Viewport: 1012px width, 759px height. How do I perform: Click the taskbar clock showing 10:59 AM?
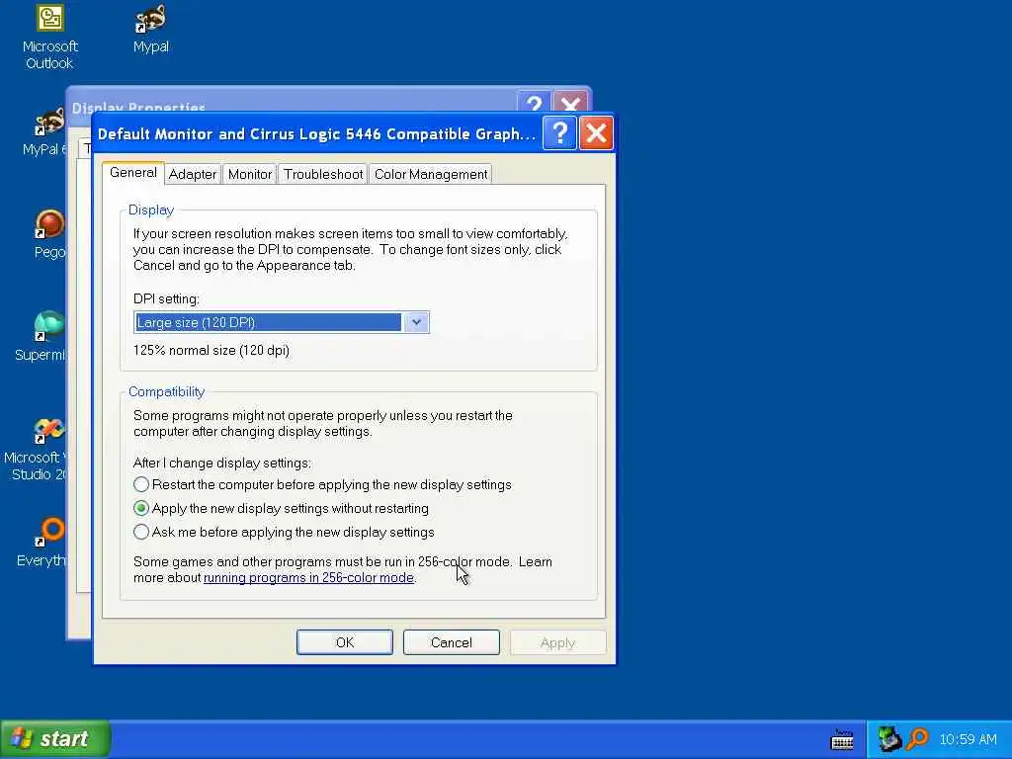[x=968, y=739]
